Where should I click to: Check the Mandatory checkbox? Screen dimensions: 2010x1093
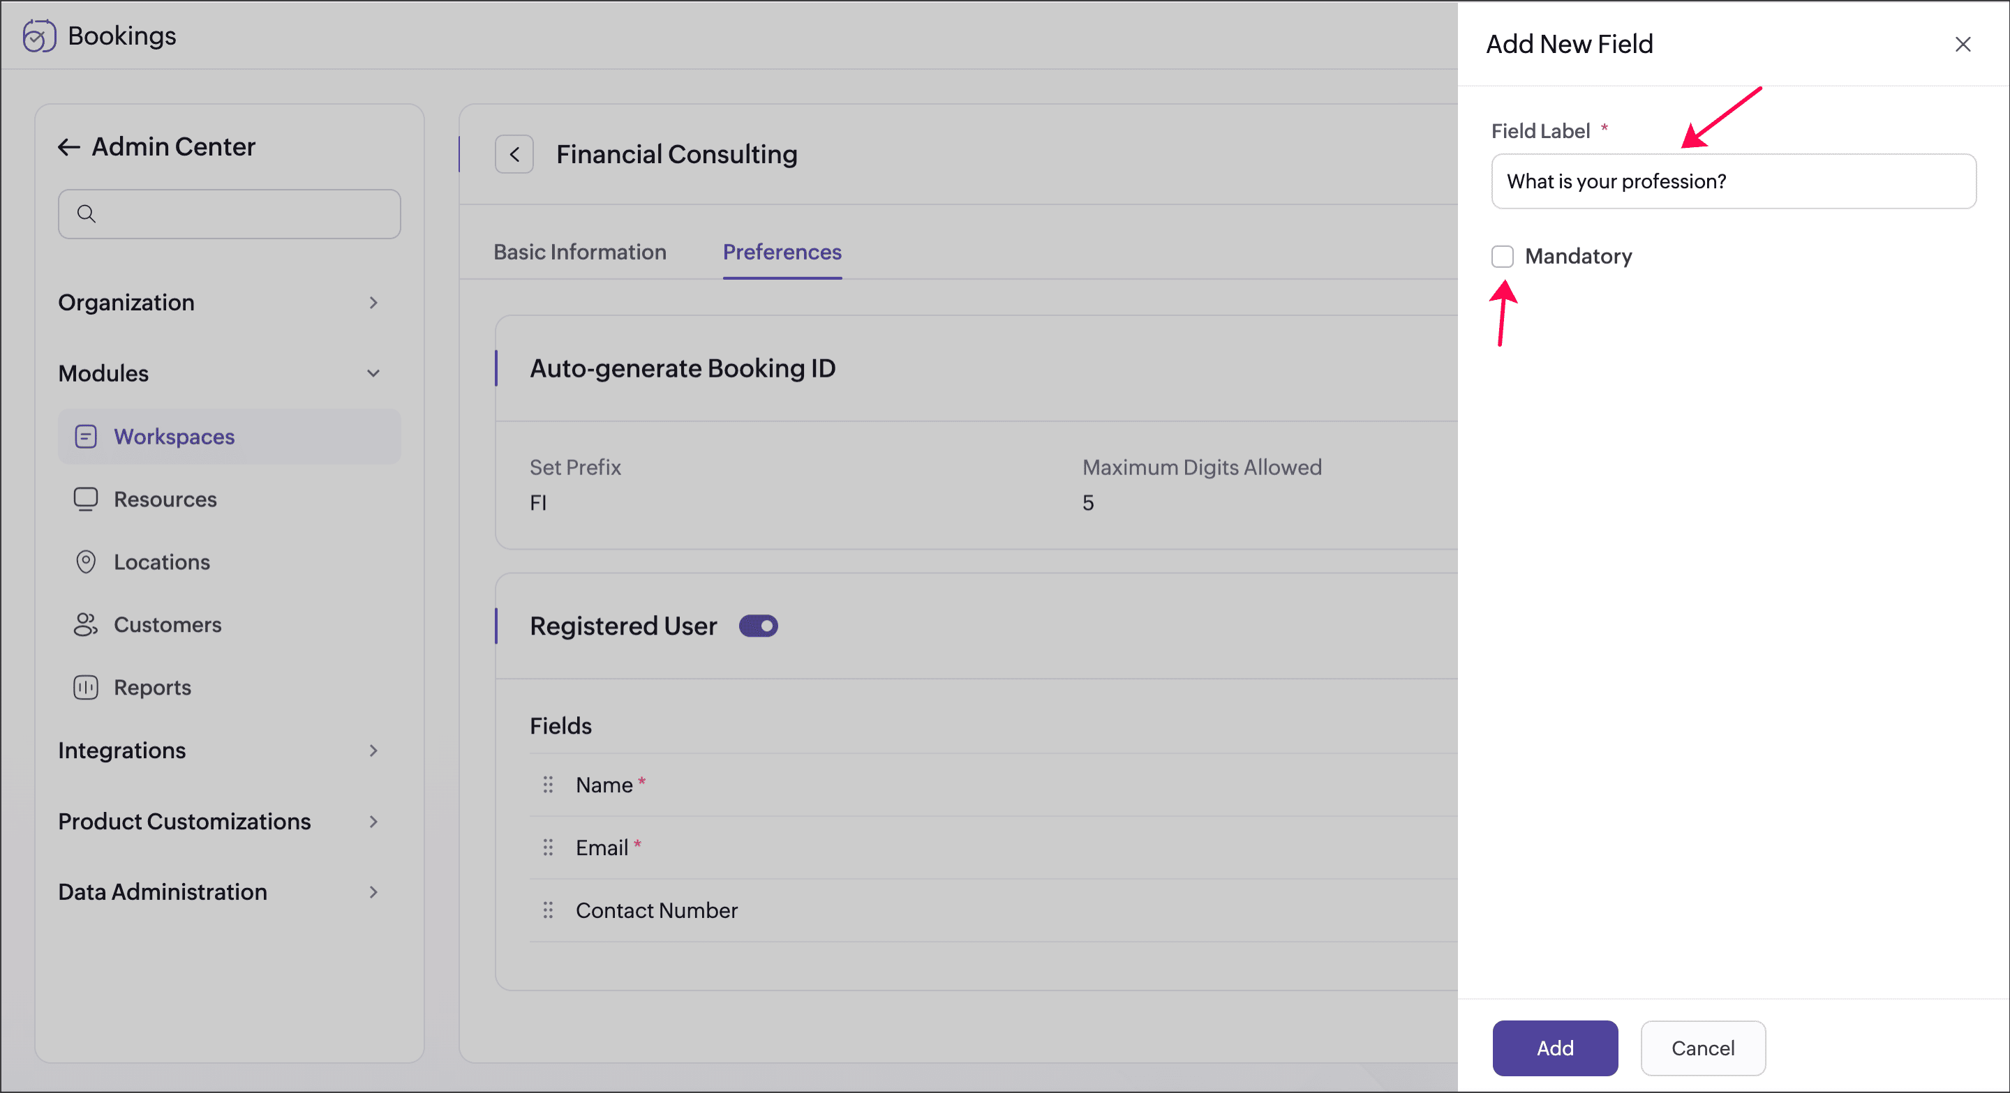tap(1502, 257)
